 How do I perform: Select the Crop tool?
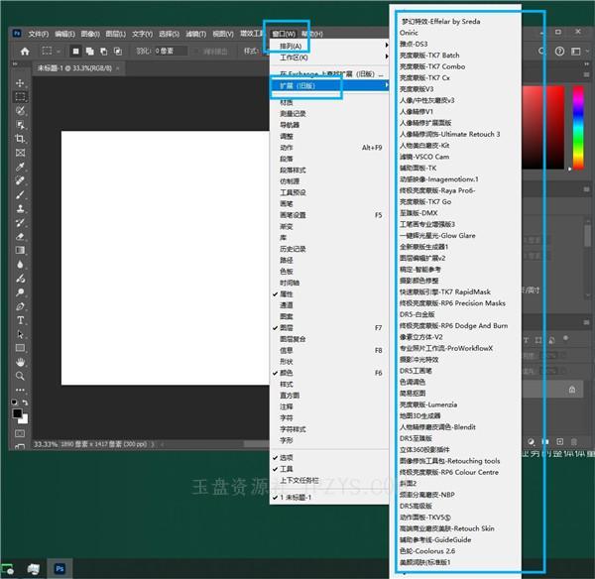[x=20, y=140]
